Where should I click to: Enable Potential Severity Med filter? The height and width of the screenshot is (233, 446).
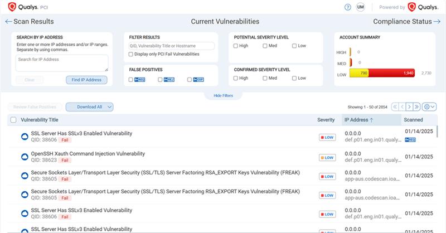(265, 46)
